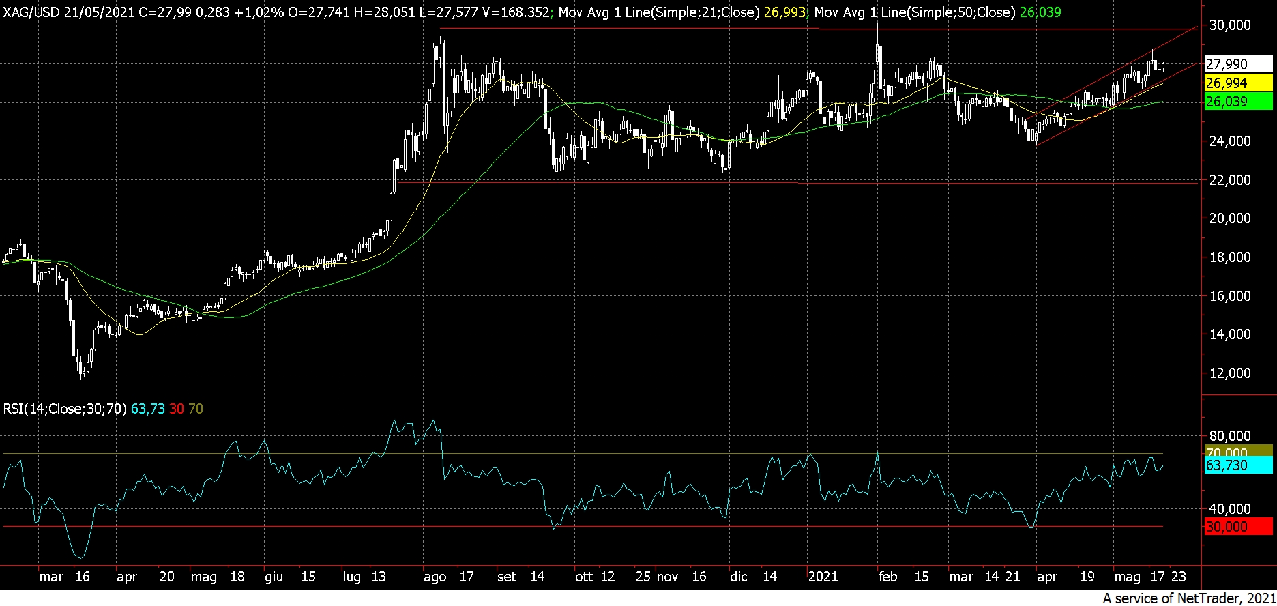This screenshot has height=606, width=1277.
Task: Click the 'A service of NetTrader, 2021' text
Action: pyautogui.click(x=1188, y=598)
